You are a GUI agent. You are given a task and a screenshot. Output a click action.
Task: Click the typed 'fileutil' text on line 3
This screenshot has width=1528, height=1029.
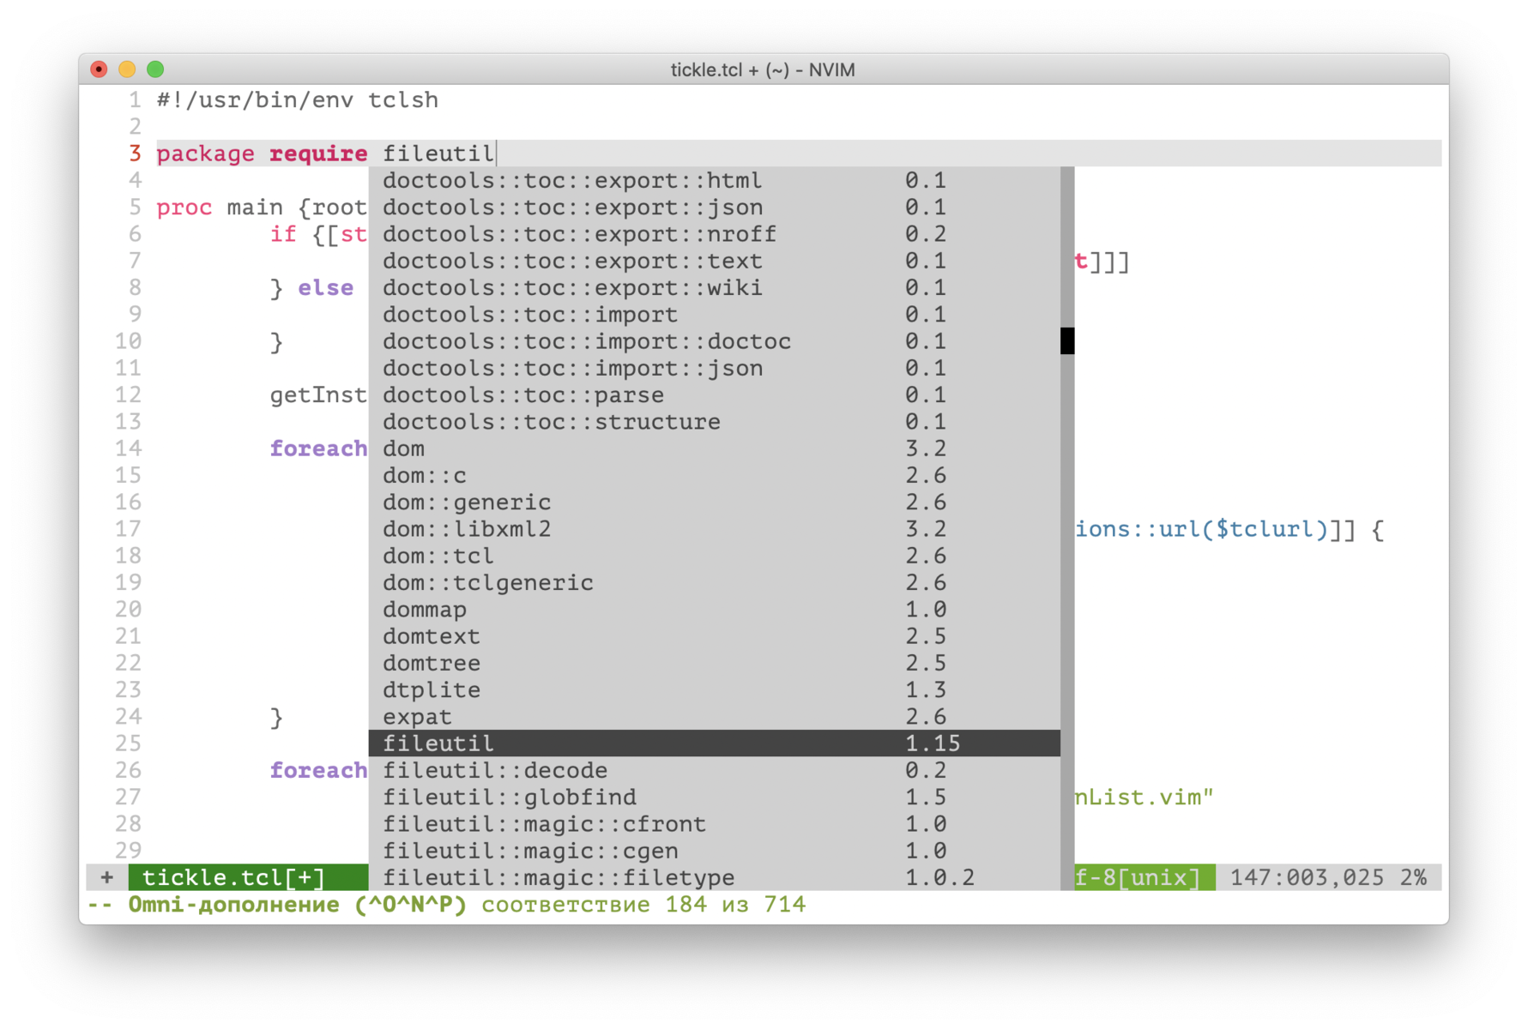click(438, 154)
